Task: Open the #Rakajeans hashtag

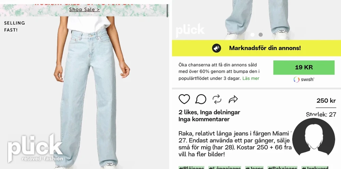Action: click(282, 168)
